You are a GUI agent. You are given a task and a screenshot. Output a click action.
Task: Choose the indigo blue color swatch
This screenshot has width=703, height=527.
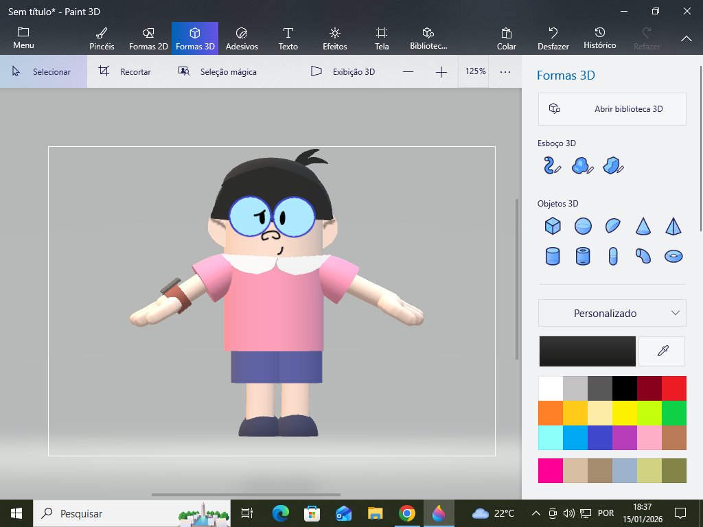click(600, 438)
